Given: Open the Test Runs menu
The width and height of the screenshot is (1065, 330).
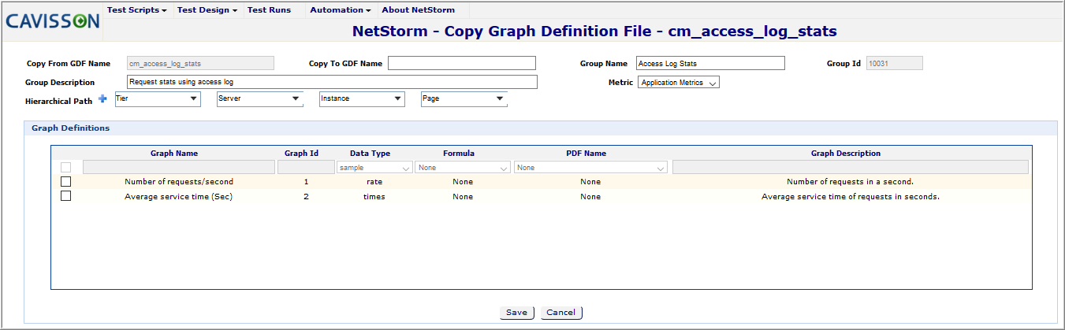Looking at the screenshot, I should [269, 10].
